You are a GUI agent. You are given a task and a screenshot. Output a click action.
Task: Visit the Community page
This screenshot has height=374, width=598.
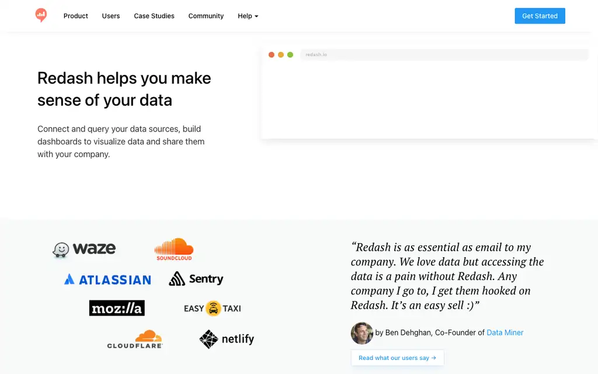click(206, 16)
